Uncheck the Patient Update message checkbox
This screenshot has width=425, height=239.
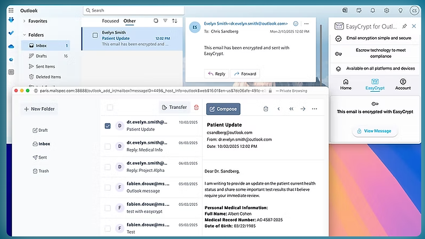pos(107,126)
